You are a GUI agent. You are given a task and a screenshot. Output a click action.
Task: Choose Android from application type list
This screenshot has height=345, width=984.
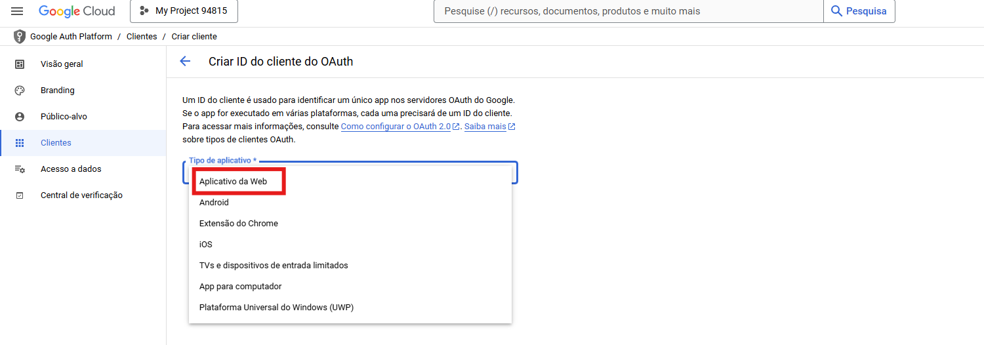(x=214, y=203)
